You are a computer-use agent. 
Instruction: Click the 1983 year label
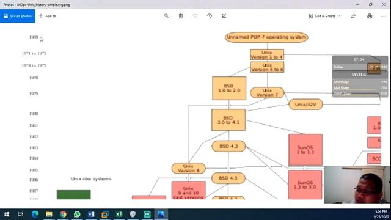click(x=34, y=148)
